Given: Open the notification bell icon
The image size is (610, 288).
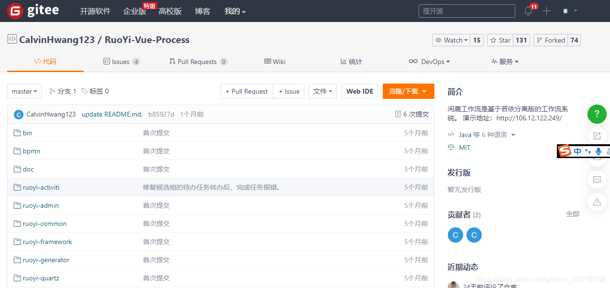Looking at the screenshot, I should click(x=528, y=11).
